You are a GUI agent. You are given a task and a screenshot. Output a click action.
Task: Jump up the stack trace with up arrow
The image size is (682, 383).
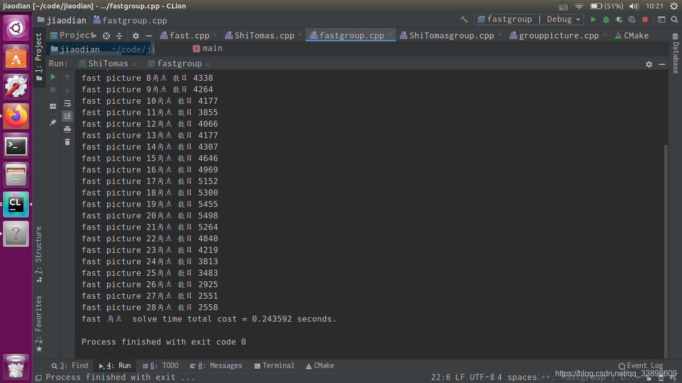67,77
